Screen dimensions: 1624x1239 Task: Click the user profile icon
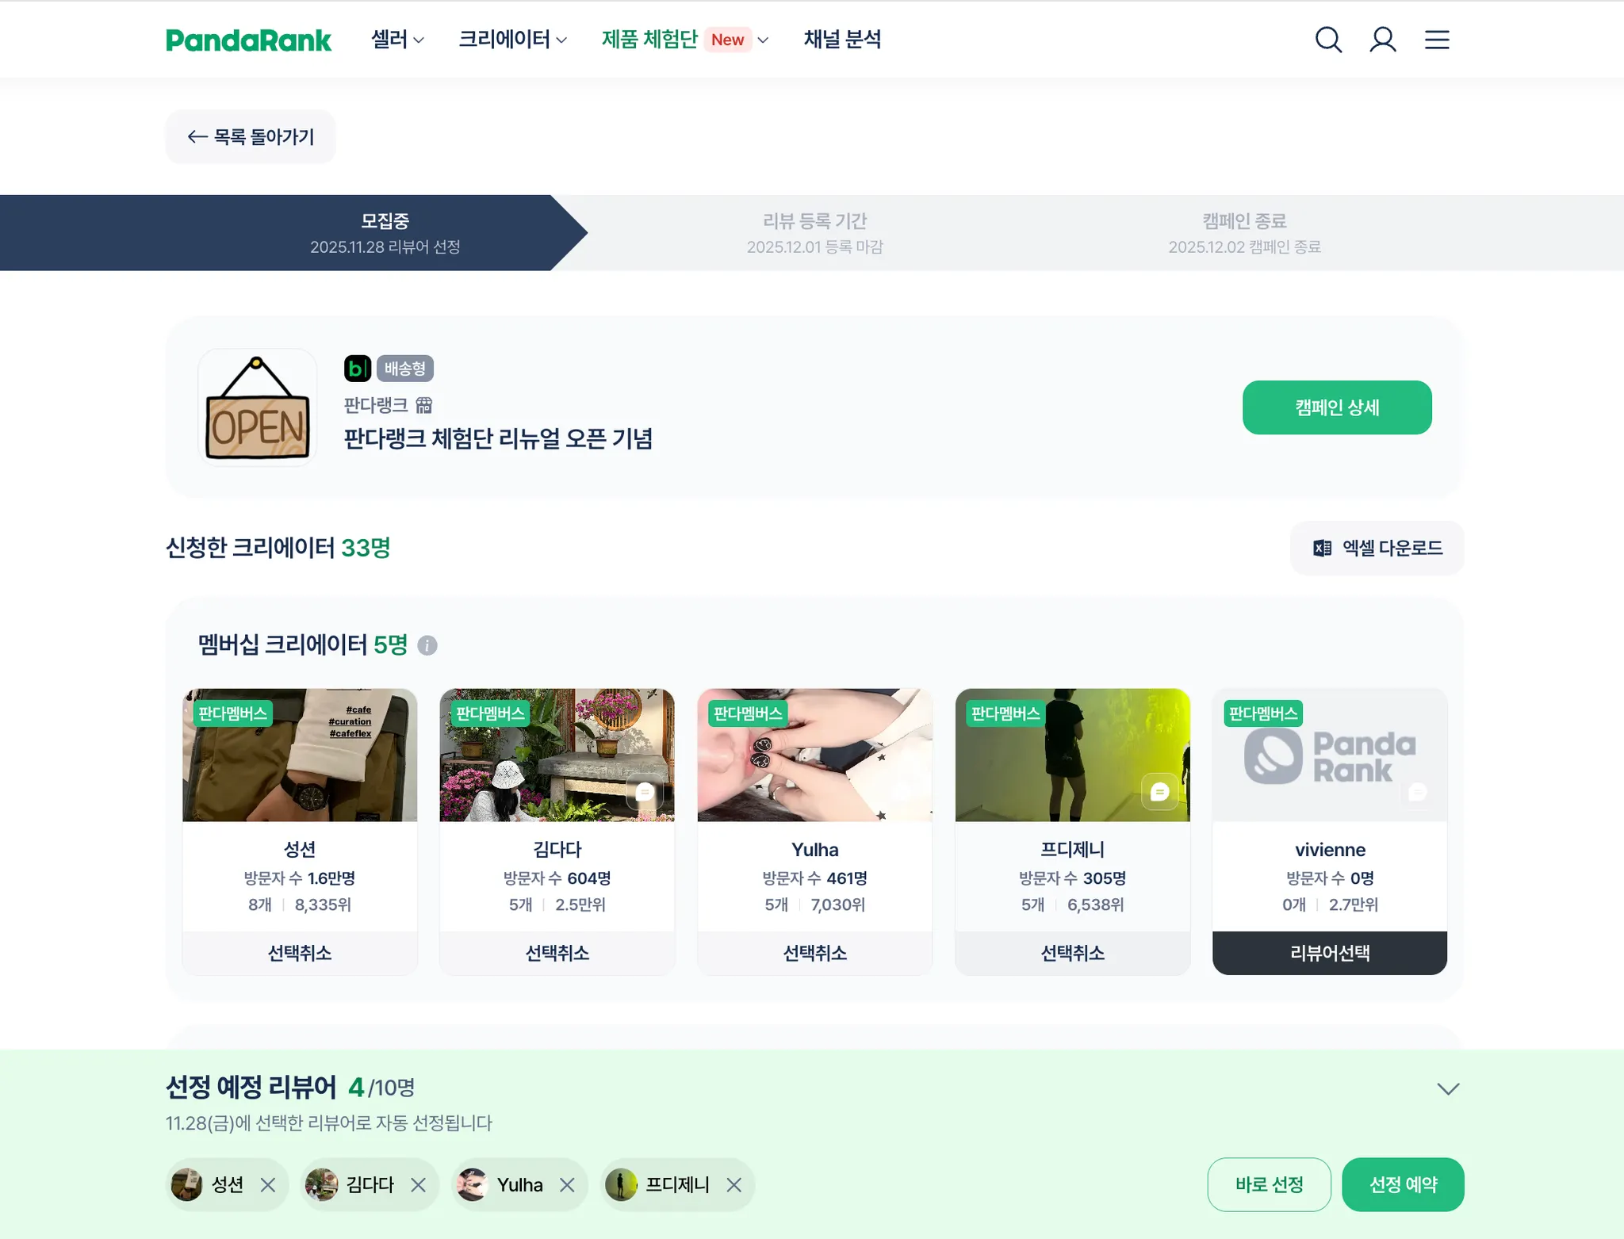pos(1383,40)
